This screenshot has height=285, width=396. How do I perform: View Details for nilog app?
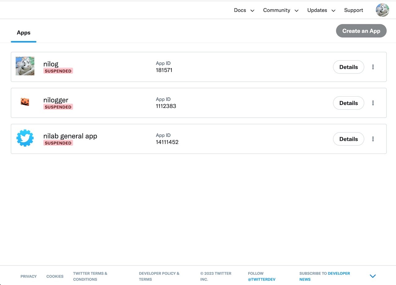point(349,67)
